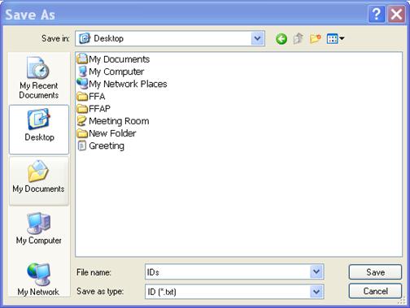410x308 pixels.
Task: Click the Cancel button
Action: tap(375, 291)
